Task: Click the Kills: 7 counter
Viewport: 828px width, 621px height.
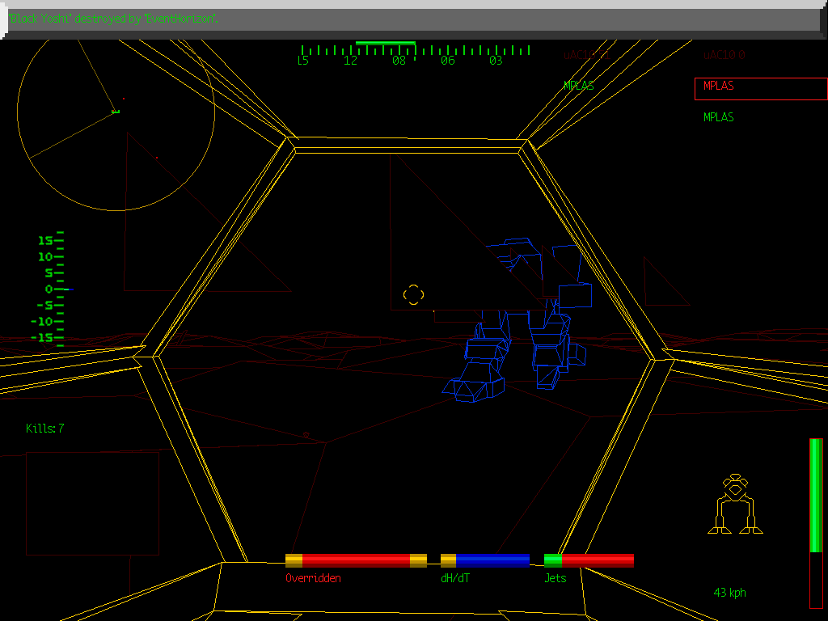Action: 44,429
